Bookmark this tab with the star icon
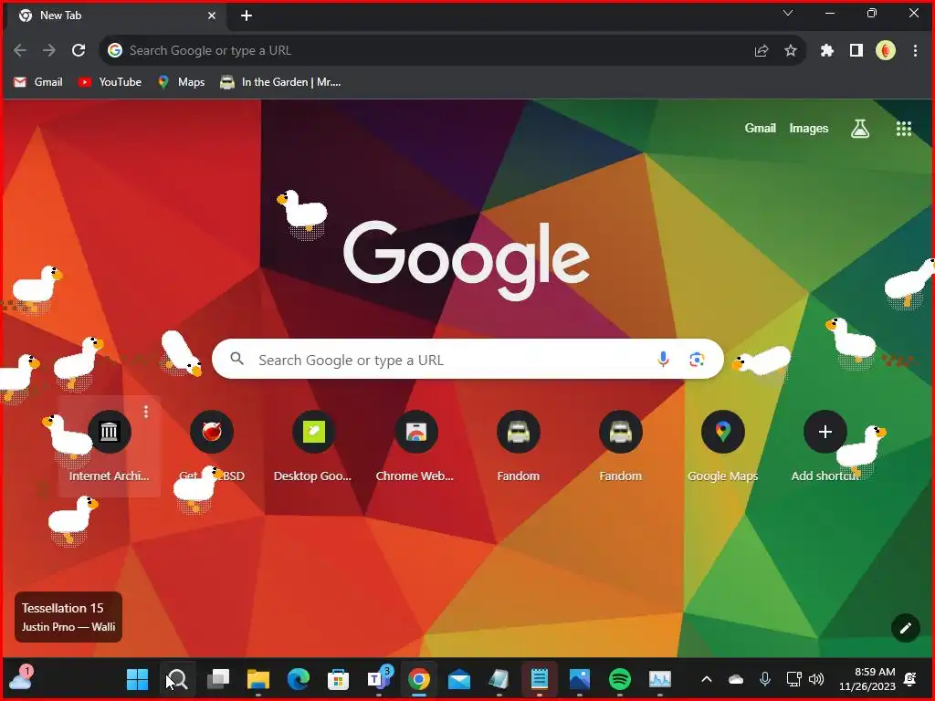The image size is (935, 701). point(791,51)
